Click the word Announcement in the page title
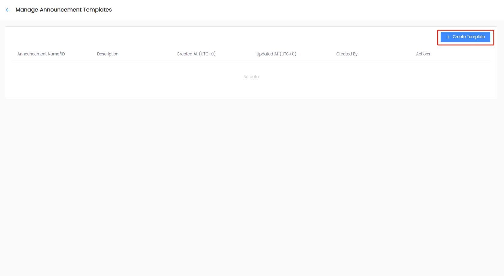504x276 pixels. [61, 10]
